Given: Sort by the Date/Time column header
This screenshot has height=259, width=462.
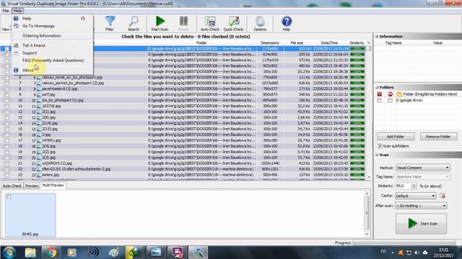Looking at the screenshot, I should (329, 43).
